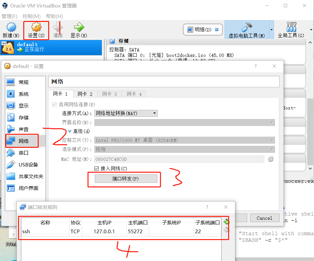Open the 存储 (Storage) settings page

click(24, 117)
